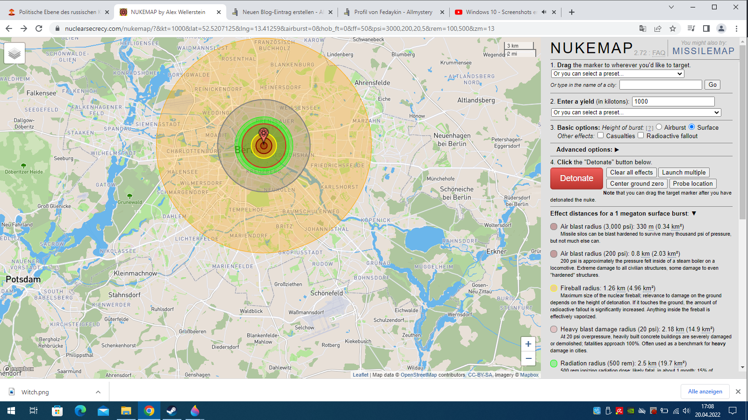Open height of burst help link

point(650,128)
